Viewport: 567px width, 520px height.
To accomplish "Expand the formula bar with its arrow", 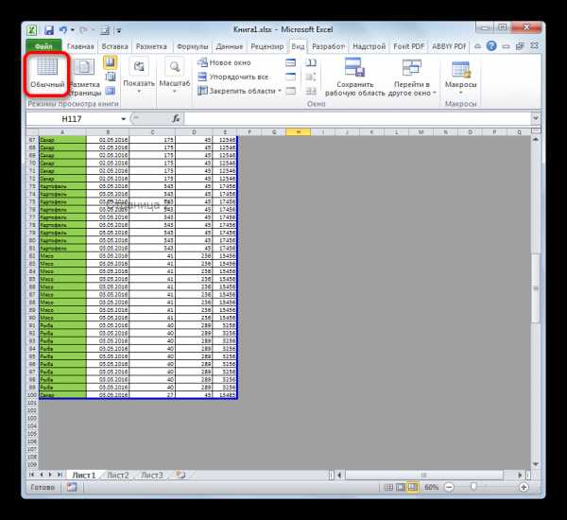I will 536,118.
